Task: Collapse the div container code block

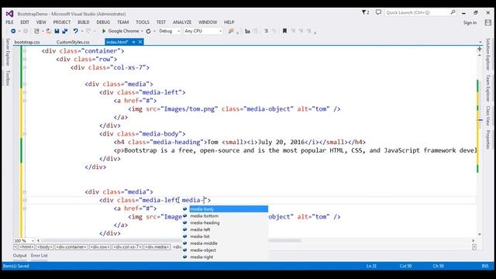Action: pyautogui.click(x=25, y=51)
